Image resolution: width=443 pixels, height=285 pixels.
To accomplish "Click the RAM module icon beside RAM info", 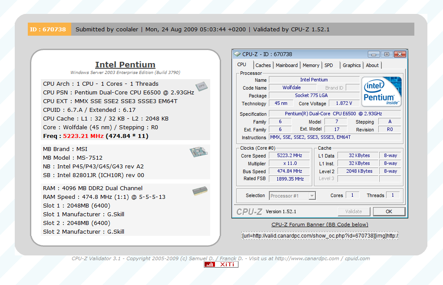I will tap(200, 191).
